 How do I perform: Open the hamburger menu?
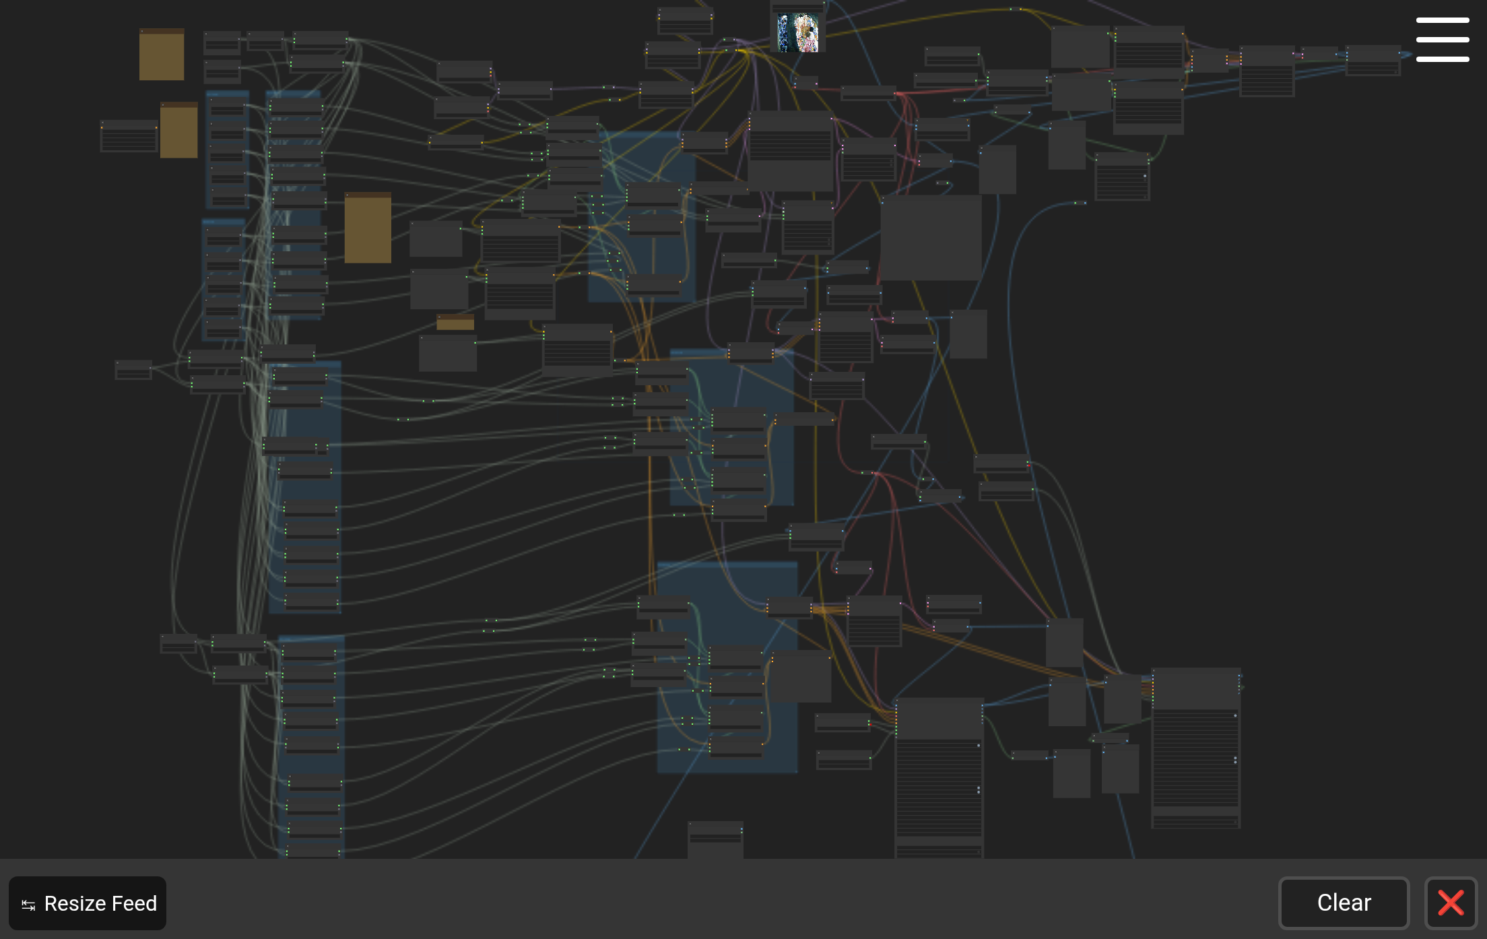pos(1442,40)
